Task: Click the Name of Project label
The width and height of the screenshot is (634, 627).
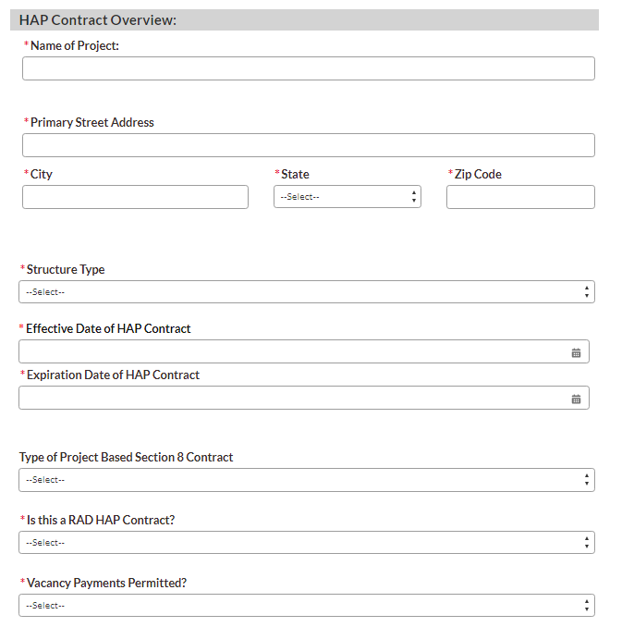Action: click(74, 45)
